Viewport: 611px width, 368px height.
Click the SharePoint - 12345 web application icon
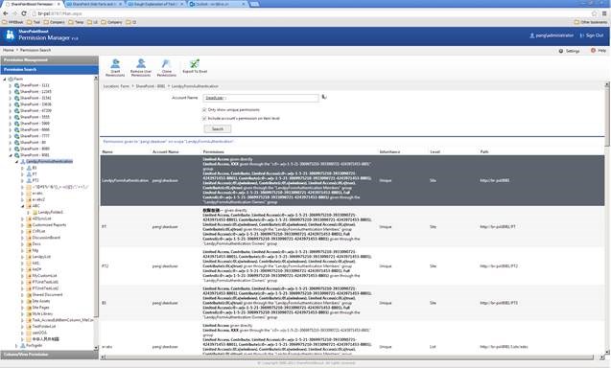click(x=16, y=92)
